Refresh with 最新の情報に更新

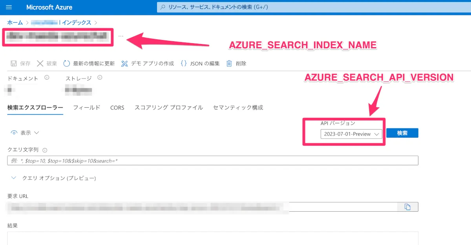coord(89,63)
